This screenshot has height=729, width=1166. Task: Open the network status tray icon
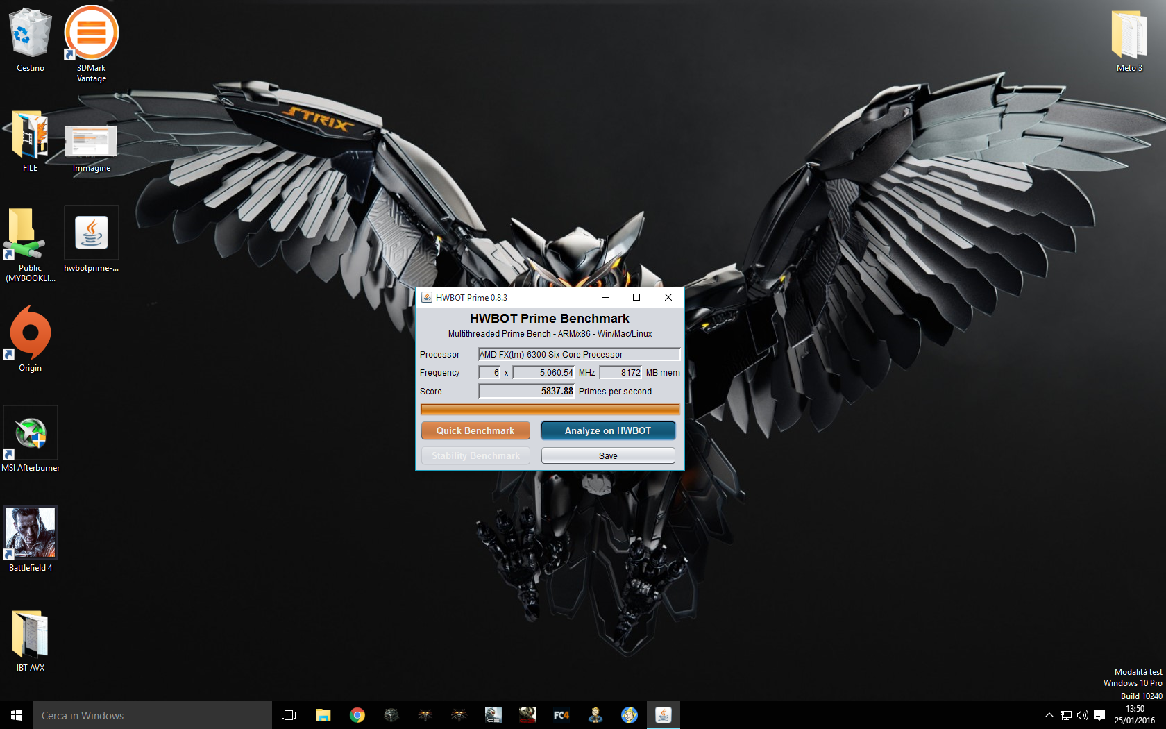pyautogui.click(x=1066, y=715)
